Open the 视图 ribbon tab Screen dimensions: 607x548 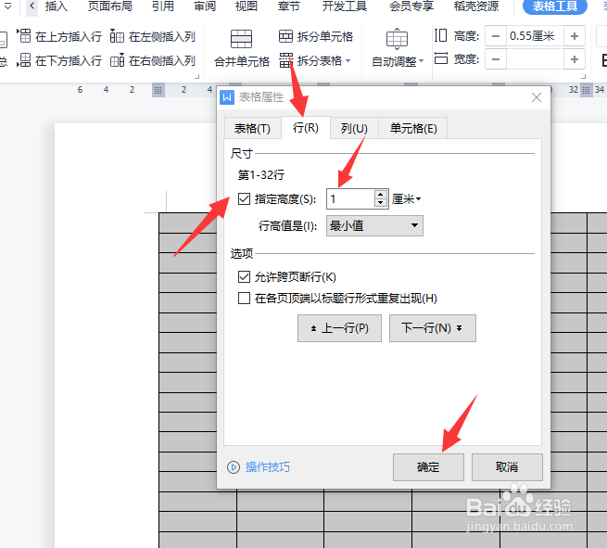tap(247, 6)
